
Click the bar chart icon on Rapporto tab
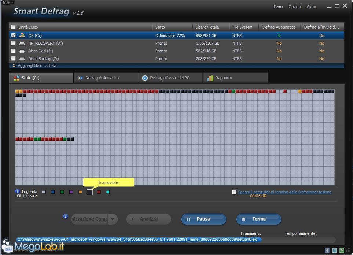[x=210, y=78]
